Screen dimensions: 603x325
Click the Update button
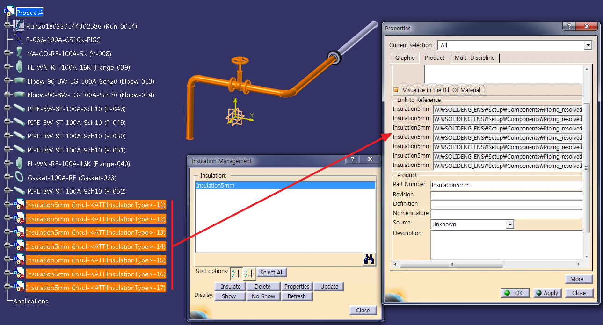329,286
